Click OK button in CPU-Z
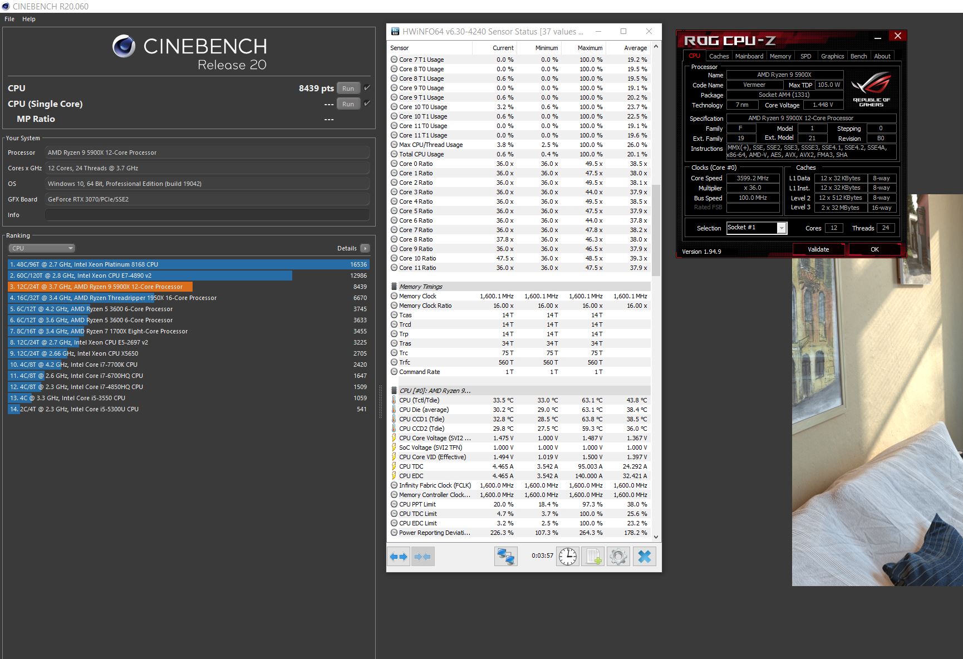The image size is (963, 659). (x=874, y=249)
